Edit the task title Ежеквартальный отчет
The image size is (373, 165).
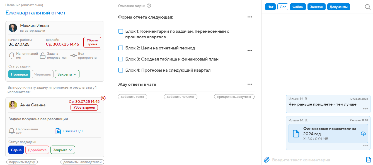point(36,12)
